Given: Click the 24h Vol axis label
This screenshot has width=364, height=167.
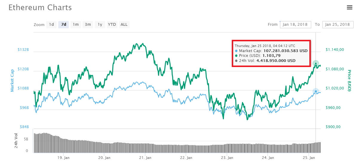Looking at the screenshot, I should tap(16, 141).
